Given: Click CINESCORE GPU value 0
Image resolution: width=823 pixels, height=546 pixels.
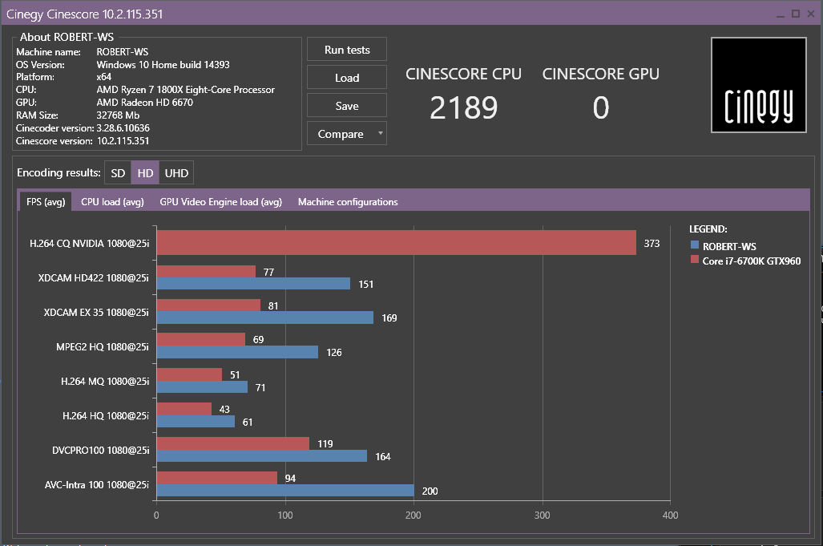Looking at the screenshot, I should [601, 107].
